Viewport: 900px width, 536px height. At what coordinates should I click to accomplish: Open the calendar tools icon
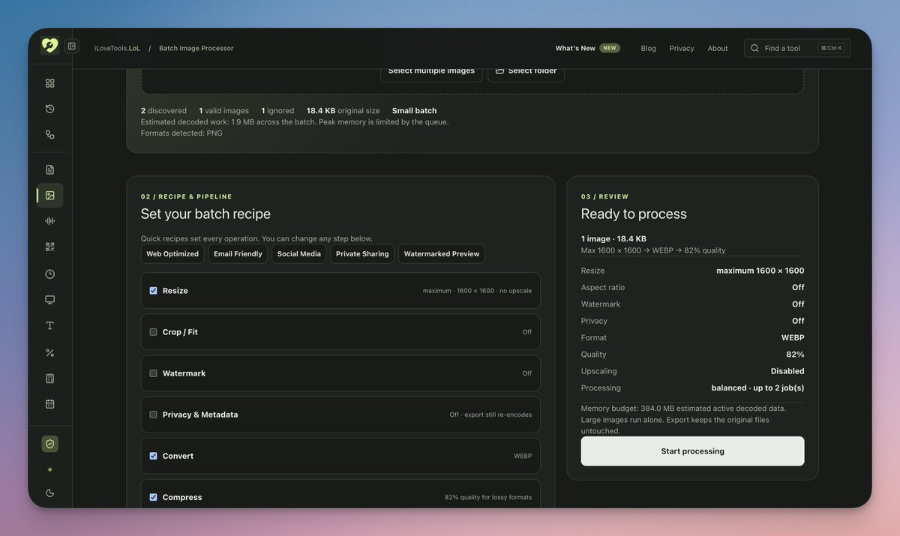50,404
